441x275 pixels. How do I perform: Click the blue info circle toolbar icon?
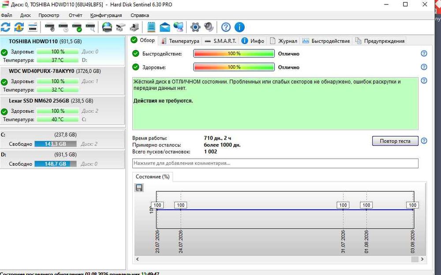tap(239, 27)
